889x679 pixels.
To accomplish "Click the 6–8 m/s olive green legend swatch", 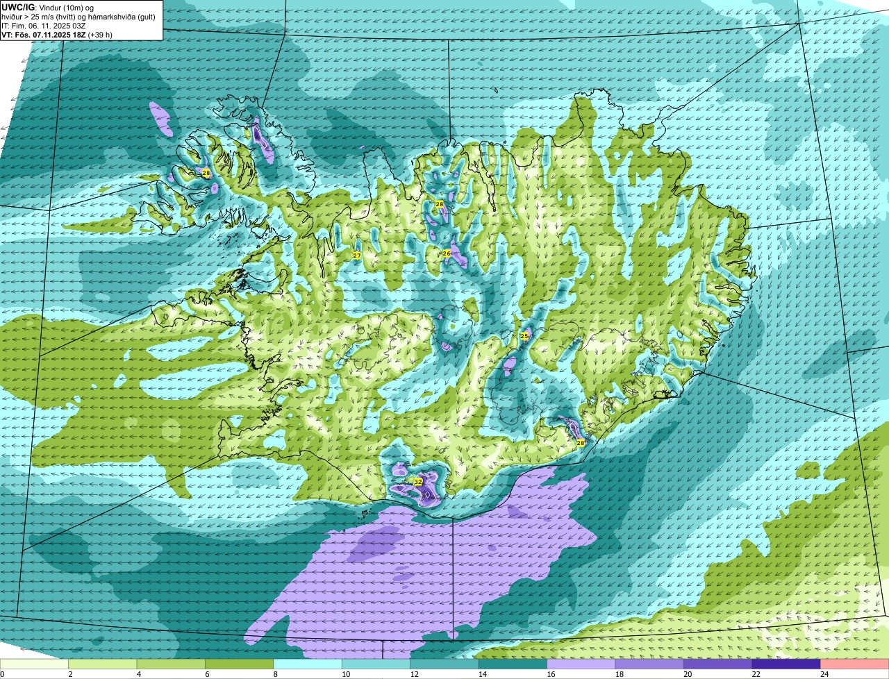I will pyautogui.click(x=240, y=664).
